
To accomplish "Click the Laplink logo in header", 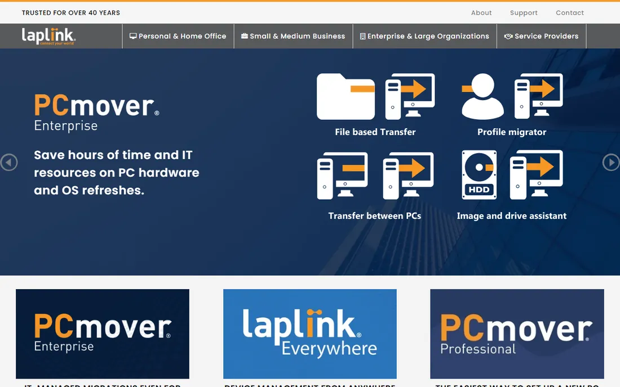I will coord(48,36).
